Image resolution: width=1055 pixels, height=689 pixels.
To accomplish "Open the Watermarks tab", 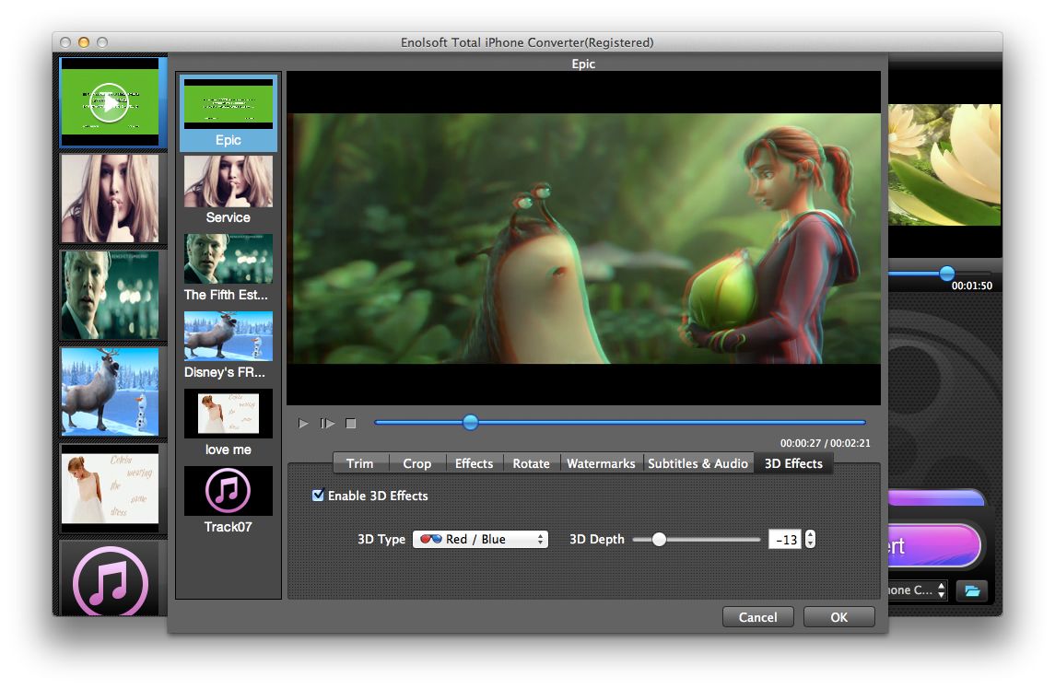I will (601, 463).
